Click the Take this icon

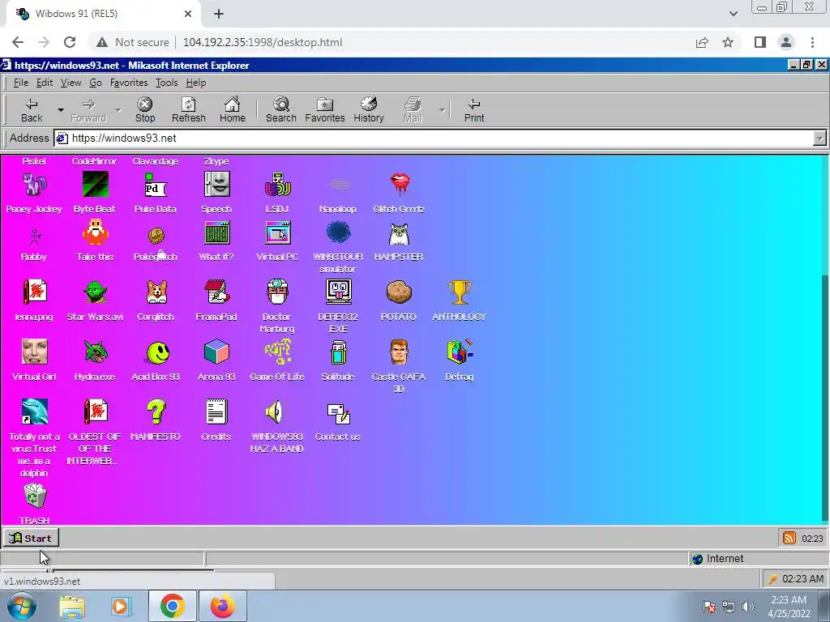pos(96,232)
